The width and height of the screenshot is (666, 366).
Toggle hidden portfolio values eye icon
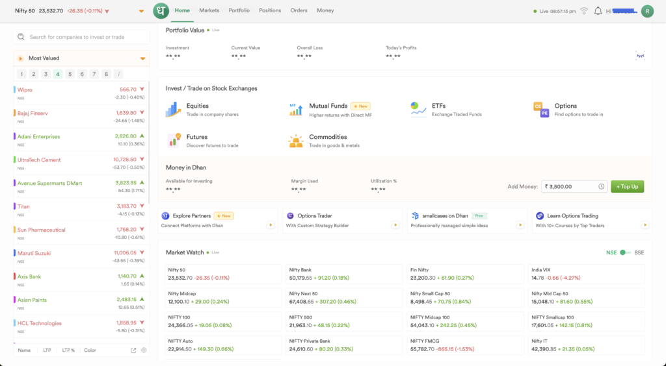pyautogui.click(x=640, y=56)
